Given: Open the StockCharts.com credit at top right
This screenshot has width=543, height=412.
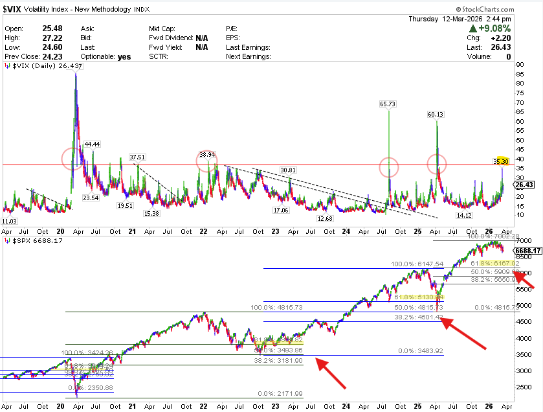Looking at the screenshot, I should 485,9.
